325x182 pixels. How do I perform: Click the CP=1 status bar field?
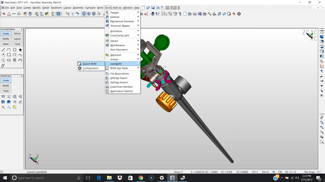pos(255,172)
